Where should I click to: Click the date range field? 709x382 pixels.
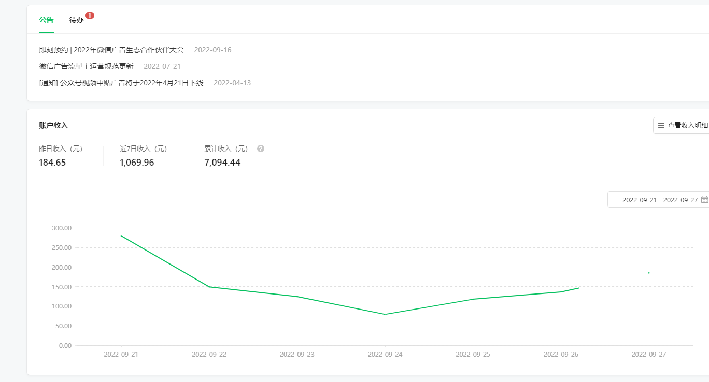tap(659, 200)
